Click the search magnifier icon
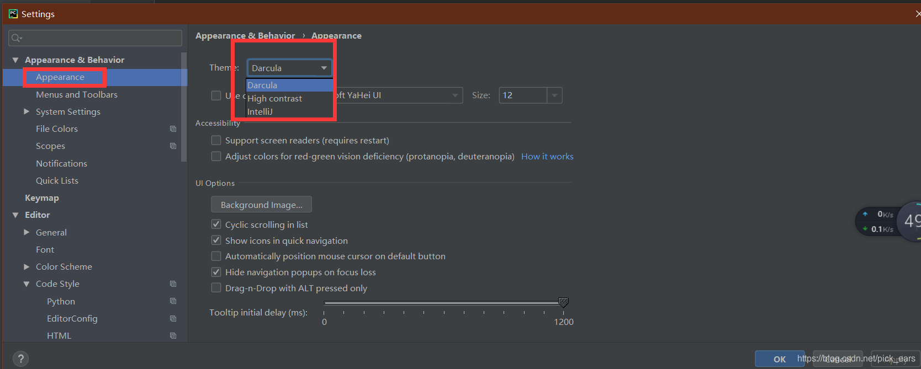This screenshot has height=369, width=921. tap(17, 38)
